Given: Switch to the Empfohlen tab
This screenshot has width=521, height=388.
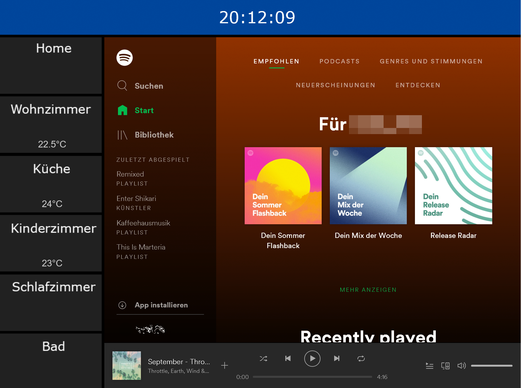Looking at the screenshot, I should (x=276, y=61).
